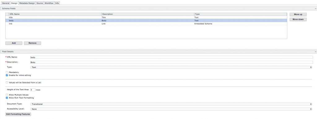Click the Add field button

(14, 43)
